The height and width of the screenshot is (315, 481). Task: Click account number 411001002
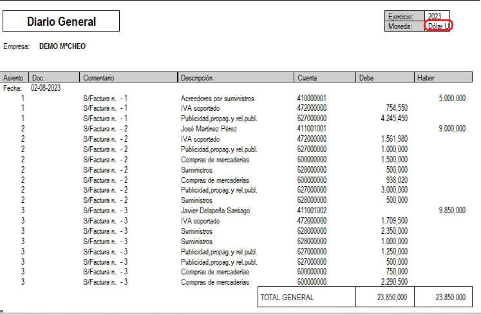tap(312, 210)
